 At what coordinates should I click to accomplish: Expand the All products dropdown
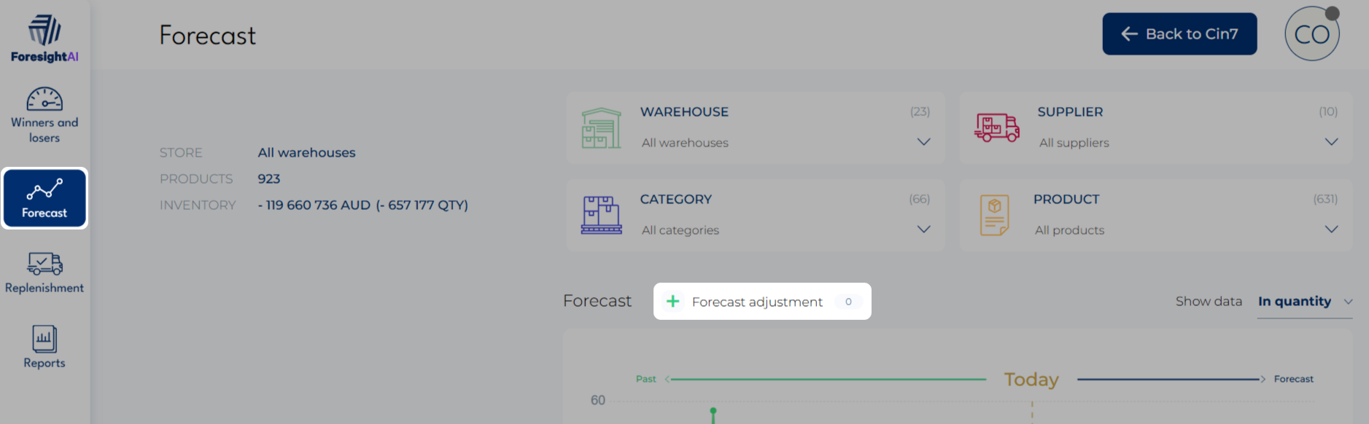1331,229
